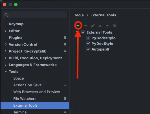Image resolution: width=150 pixels, height=114 pixels.
Task: Expand the Version Control section
Action: (x=6, y=44)
